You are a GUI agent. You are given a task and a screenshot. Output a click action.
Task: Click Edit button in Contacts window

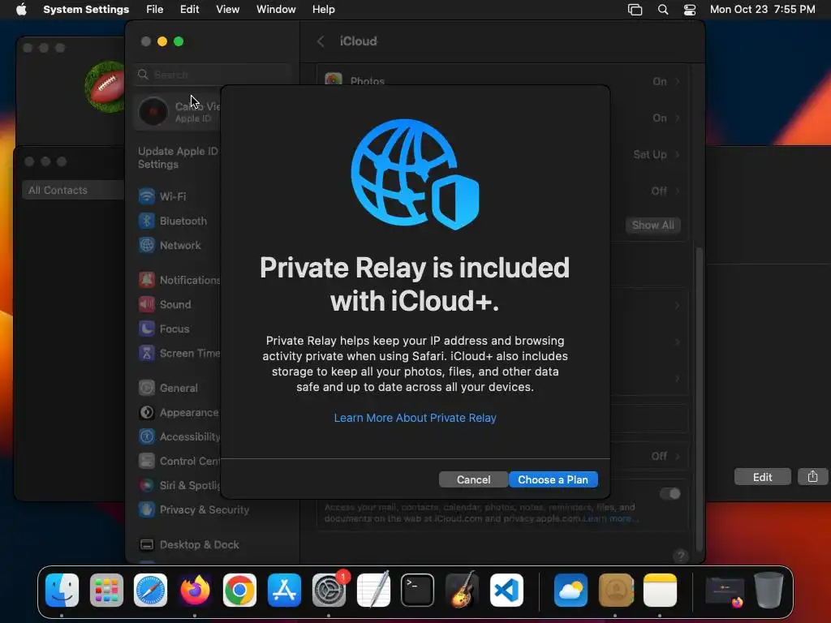click(763, 477)
